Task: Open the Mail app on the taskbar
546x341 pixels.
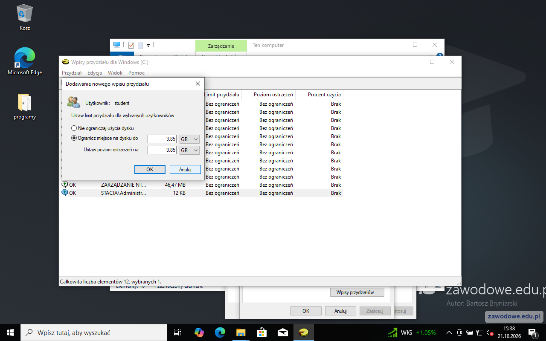Action: (x=282, y=332)
